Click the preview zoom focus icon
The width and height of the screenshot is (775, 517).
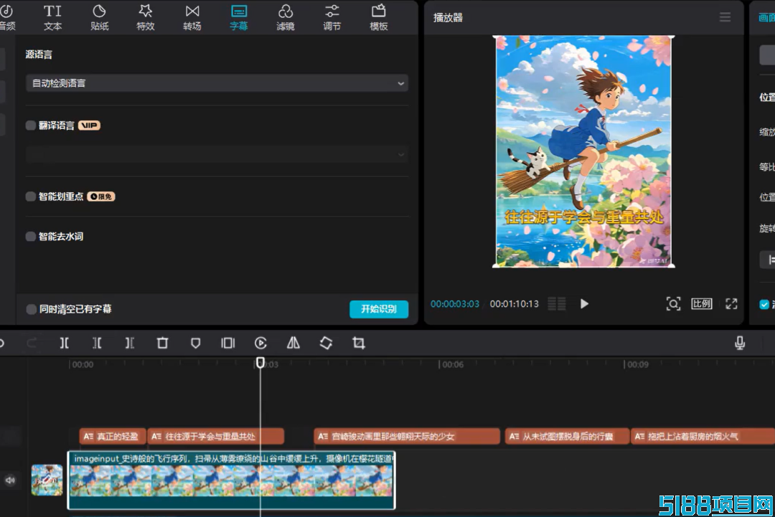(x=673, y=304)
